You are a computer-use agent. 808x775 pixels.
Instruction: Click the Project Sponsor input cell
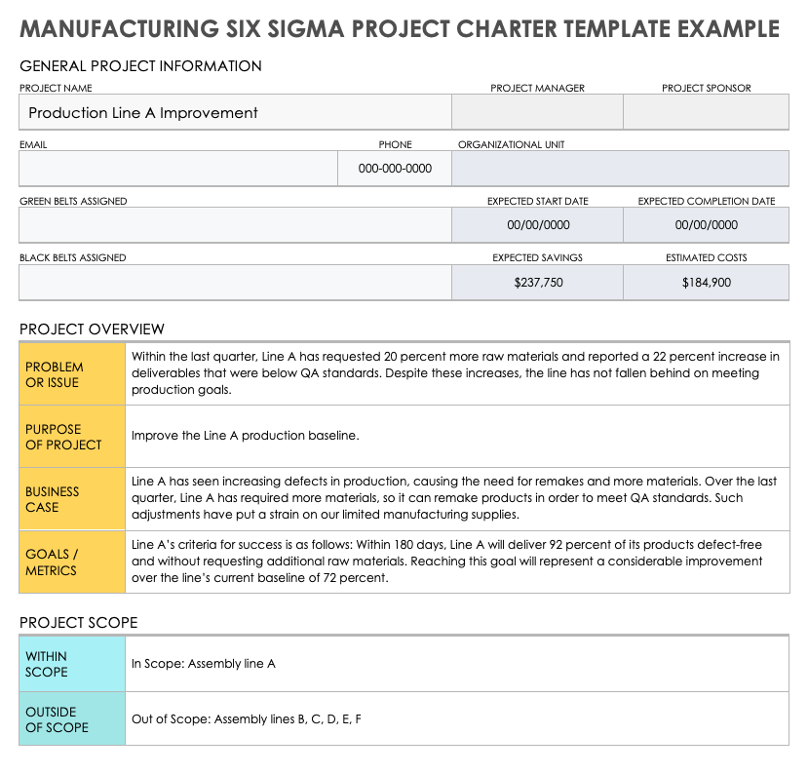click(x=706, y=113)
